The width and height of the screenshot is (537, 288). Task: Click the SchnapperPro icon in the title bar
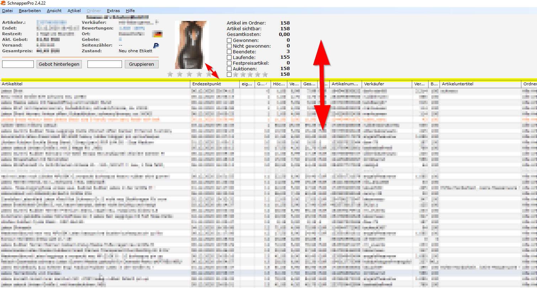[4, 3]
